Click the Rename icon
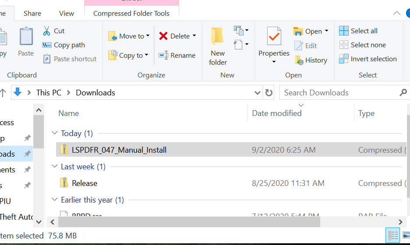 [163, 56]
